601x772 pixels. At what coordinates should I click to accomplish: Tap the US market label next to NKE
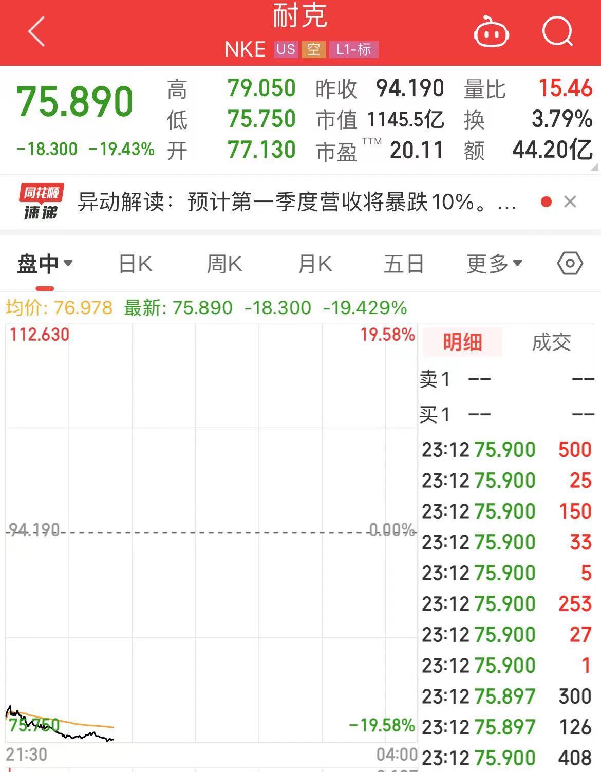286,50
